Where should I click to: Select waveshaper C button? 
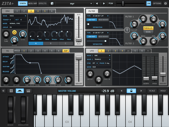coord(66,43)
